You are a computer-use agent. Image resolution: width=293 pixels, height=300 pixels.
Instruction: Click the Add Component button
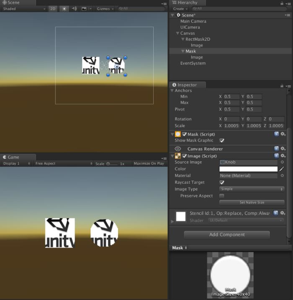pyautogui.click(x=226, y=235)
